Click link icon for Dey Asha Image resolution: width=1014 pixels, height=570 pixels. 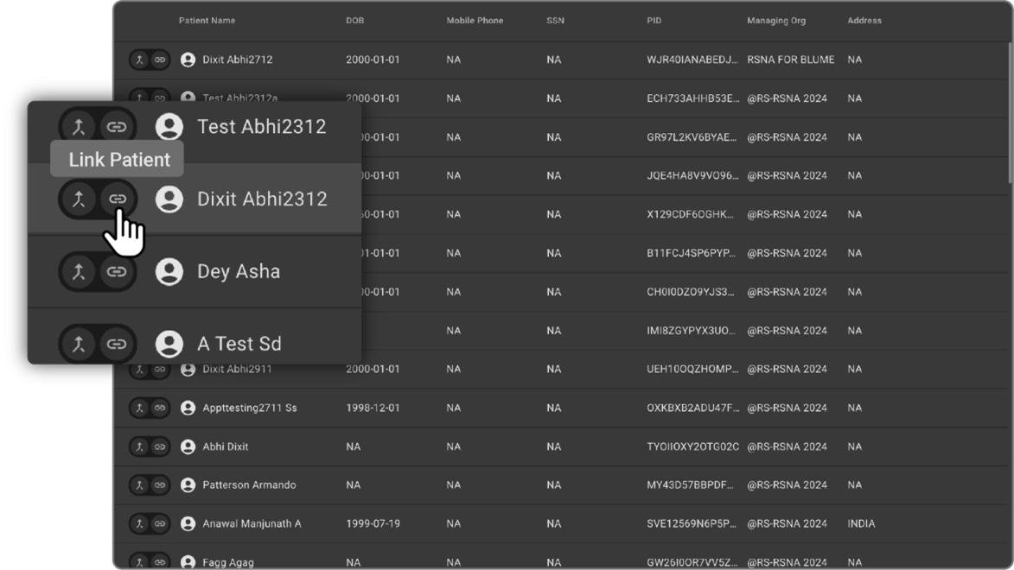click(x=117, y=272)
